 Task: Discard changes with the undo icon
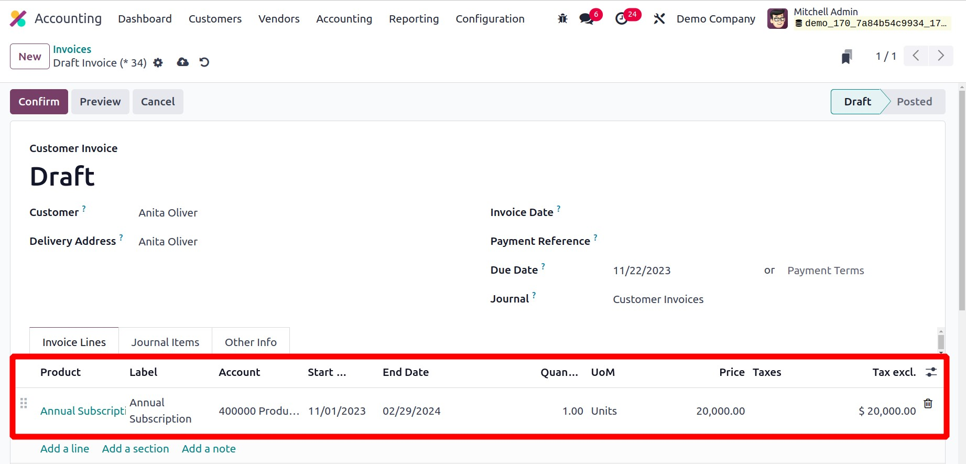click(204, 62)
